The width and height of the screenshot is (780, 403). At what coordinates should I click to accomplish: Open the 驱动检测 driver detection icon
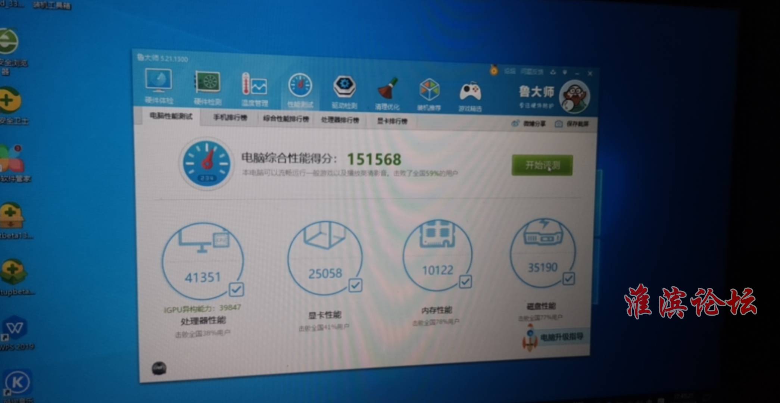(x=344, y=92)
